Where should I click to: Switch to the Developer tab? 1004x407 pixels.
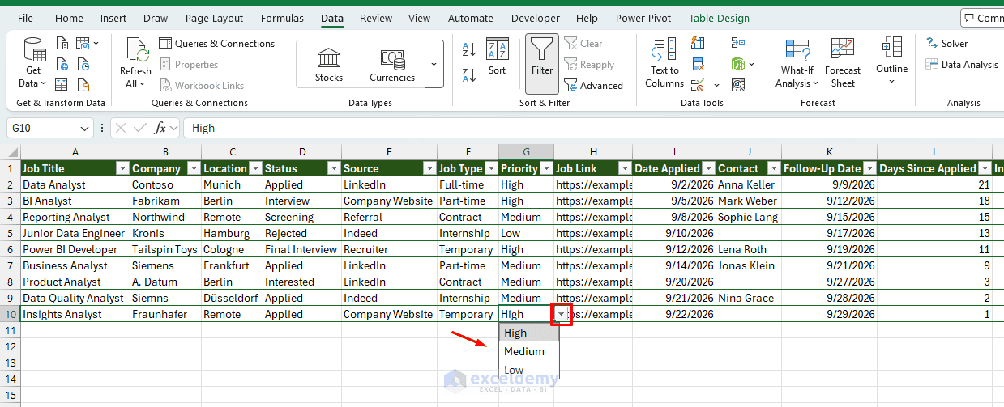[536, 18]
